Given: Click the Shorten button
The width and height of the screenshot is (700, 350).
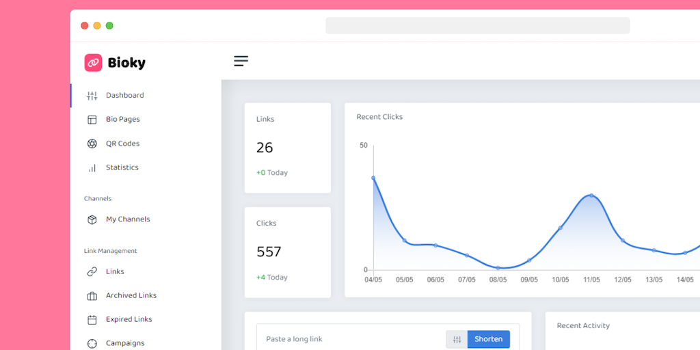Looking at the screenshot, I should pos(488,339).
